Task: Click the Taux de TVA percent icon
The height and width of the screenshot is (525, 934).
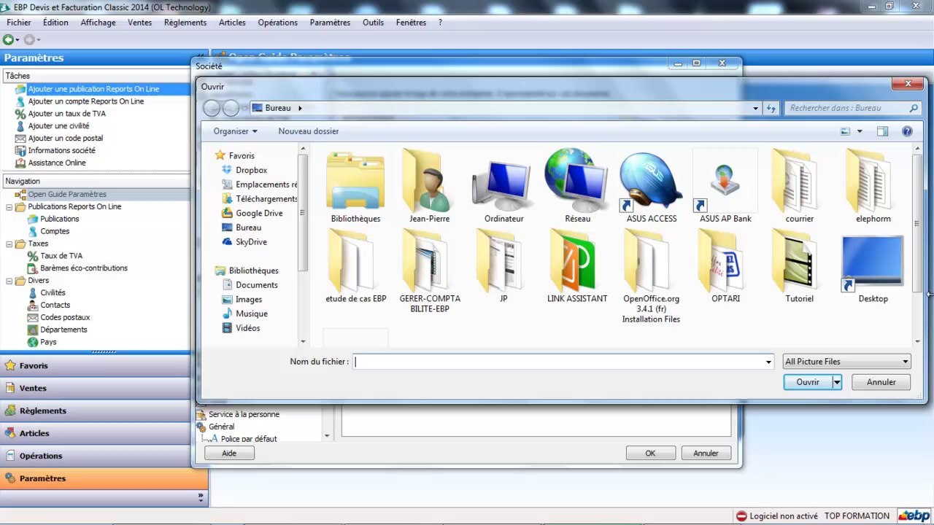Action: pyautogui.click(x=32, y=256)
